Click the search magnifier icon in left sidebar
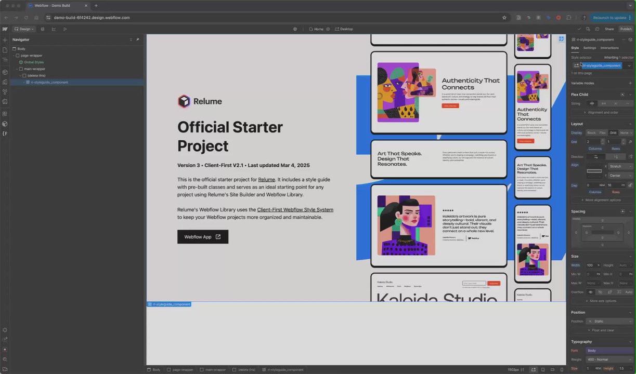This screenshot has width=636, height=374. pyautogui.click(x=5, y=359)
